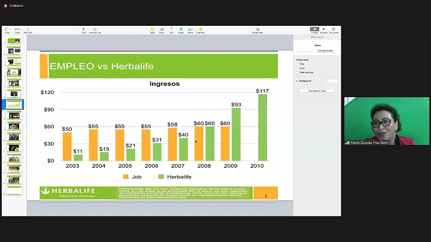Select slide 4 thumbnail in navigator
431x242 pixels.
pos(14,72)
